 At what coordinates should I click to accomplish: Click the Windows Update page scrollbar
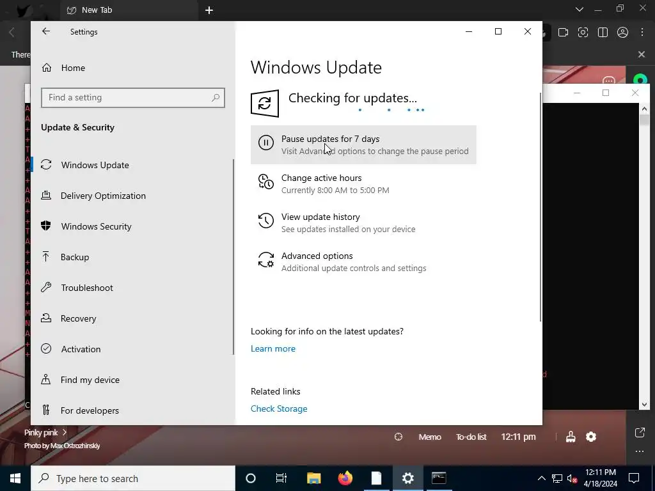(x=541, y=207)
